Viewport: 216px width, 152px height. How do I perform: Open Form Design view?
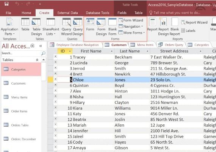[x=101, y=27]
